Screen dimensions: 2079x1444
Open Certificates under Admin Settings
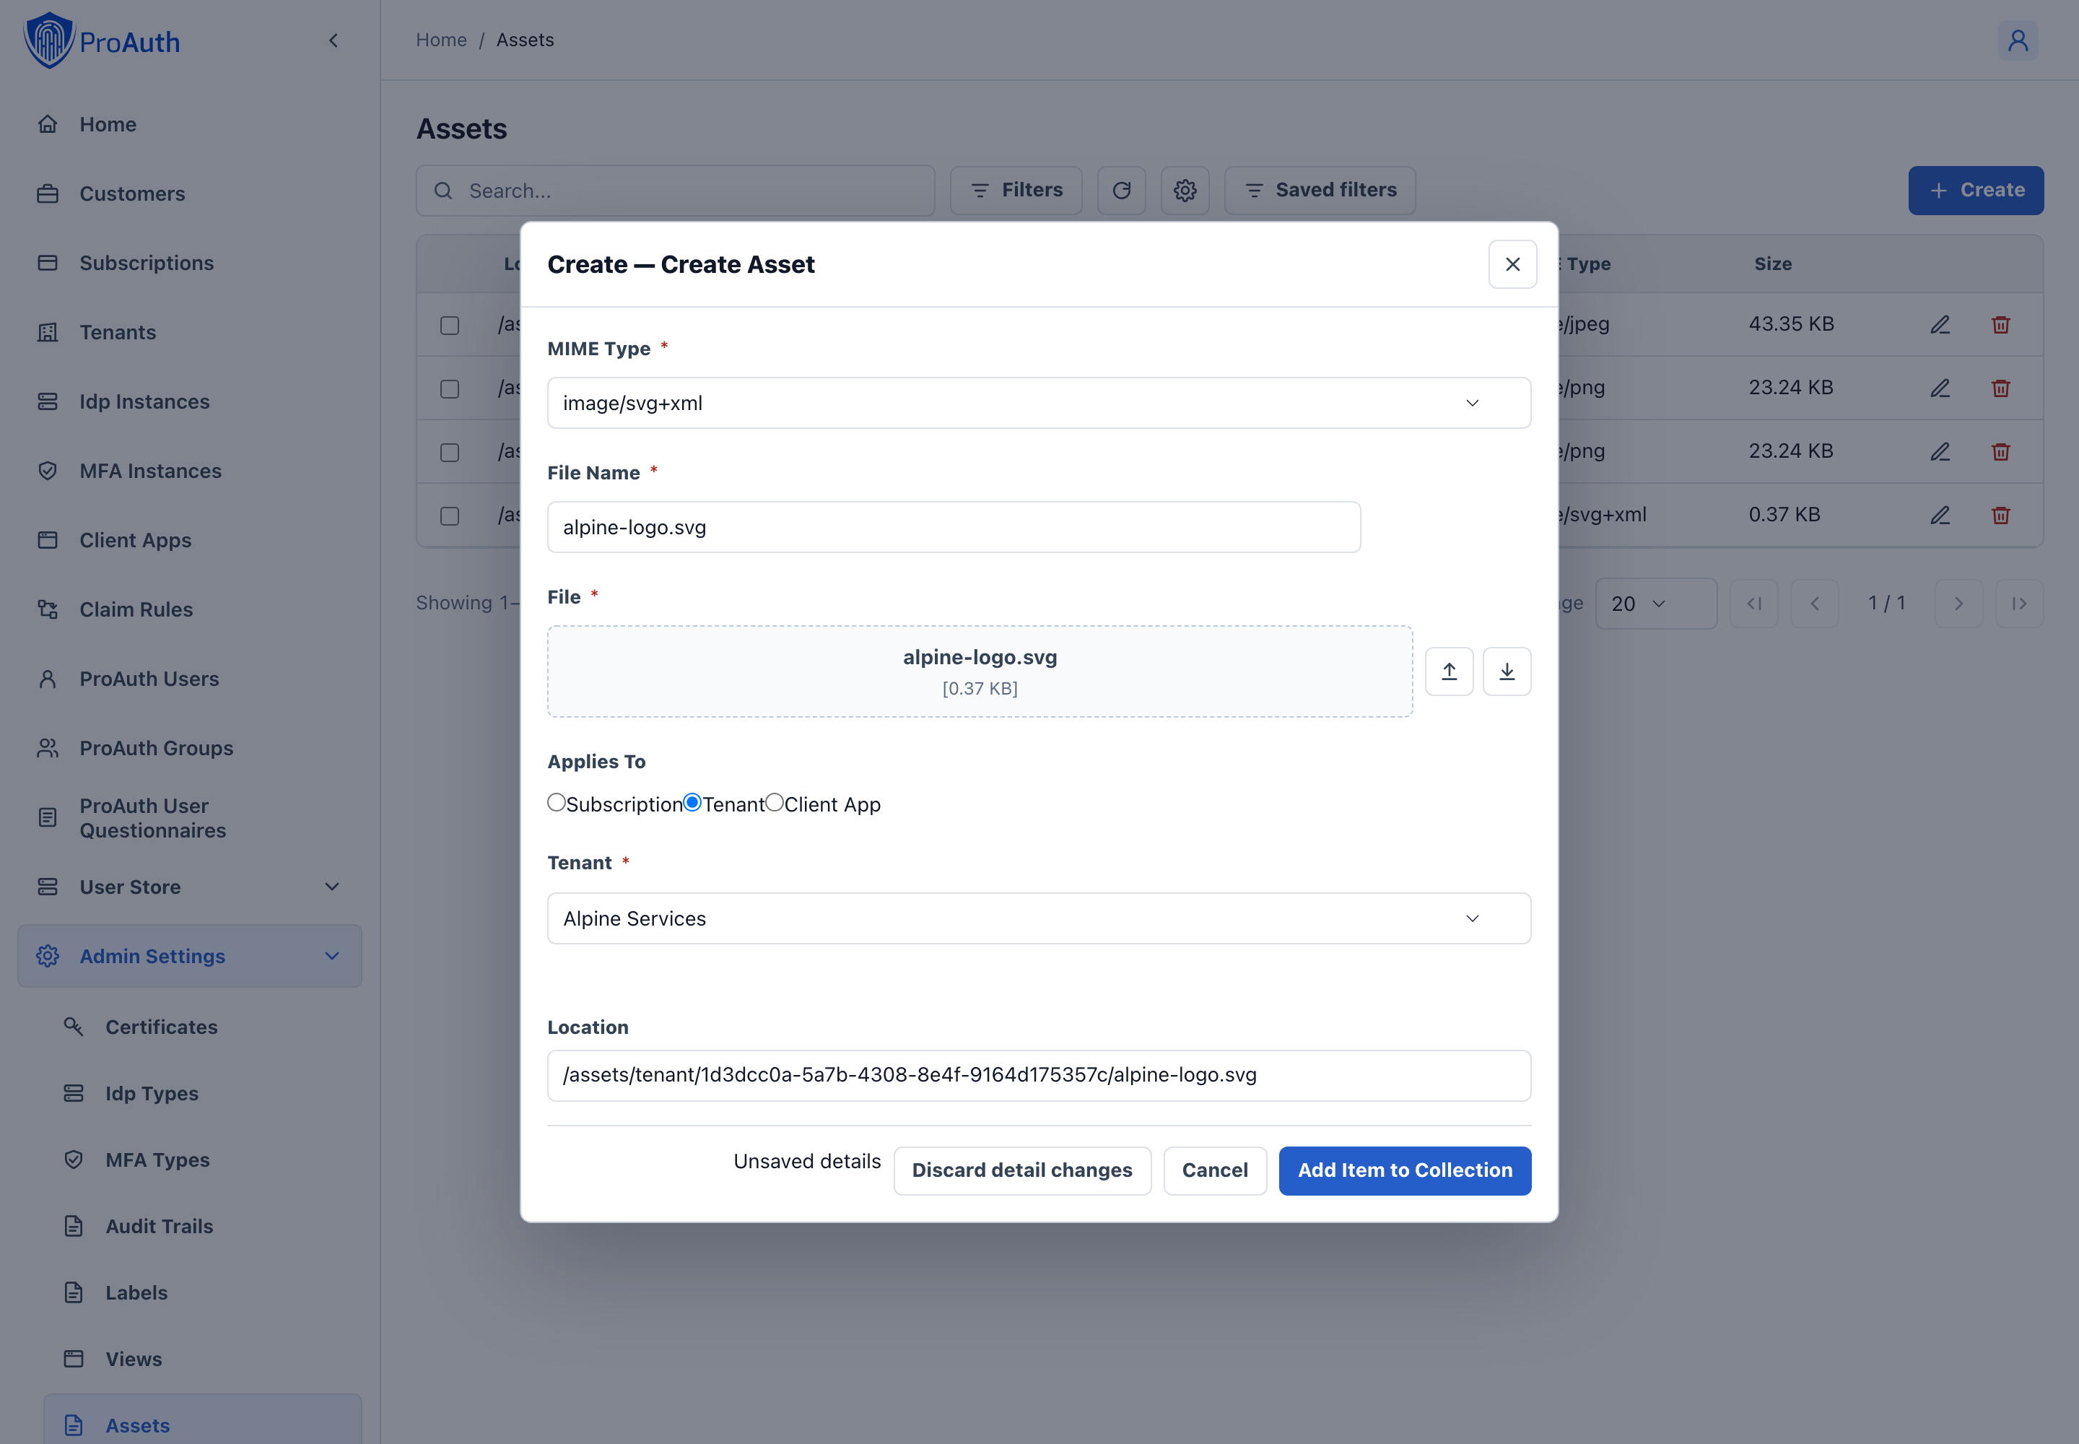tap(203, 1026)
